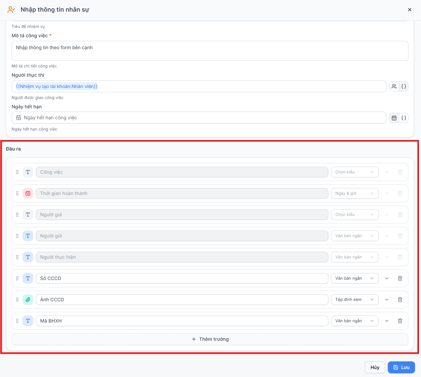Click the Đầu ra section heading
The width and height of the screenshot is (421, 377).
tap(13, 149)
